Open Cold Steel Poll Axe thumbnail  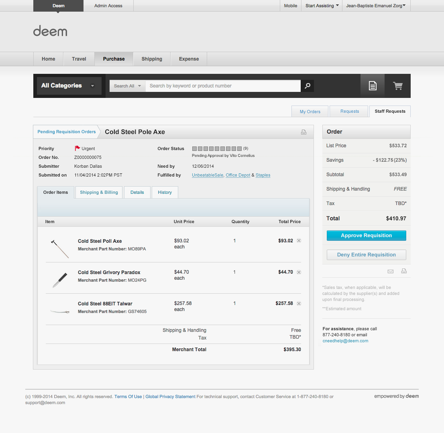pyautogui.click(x=60, y=249)
